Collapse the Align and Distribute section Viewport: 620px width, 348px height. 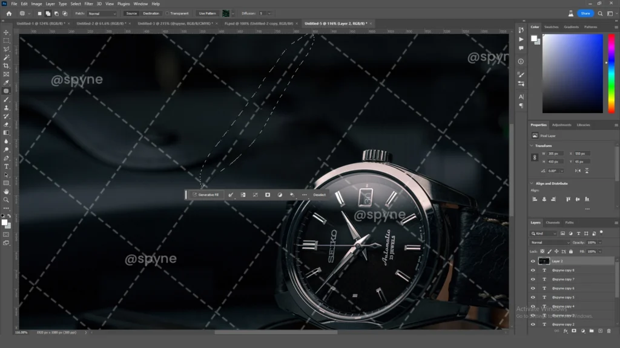pyautogui.click(x=532, y=184)
